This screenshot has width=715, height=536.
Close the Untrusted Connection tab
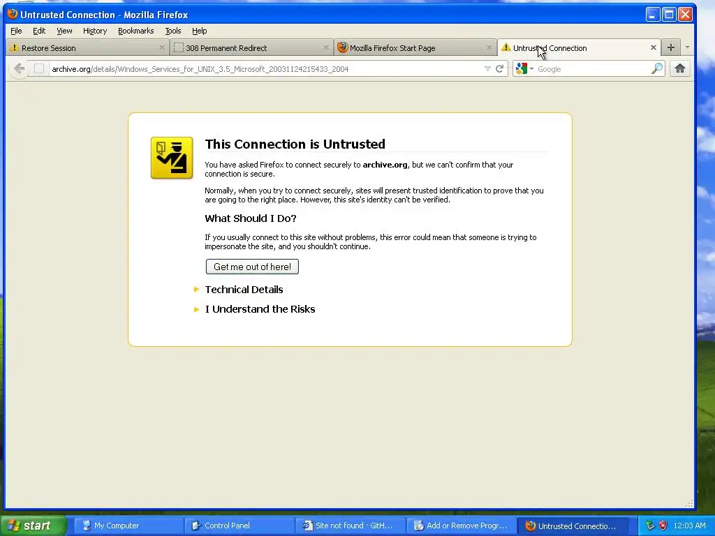[653, 47]
